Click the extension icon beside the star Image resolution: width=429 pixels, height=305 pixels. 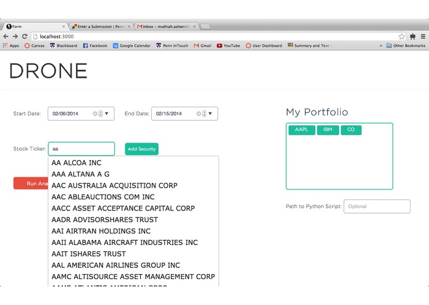(x=412, y=36)
